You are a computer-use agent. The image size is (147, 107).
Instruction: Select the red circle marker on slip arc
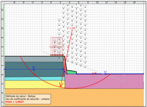point(35,75)
